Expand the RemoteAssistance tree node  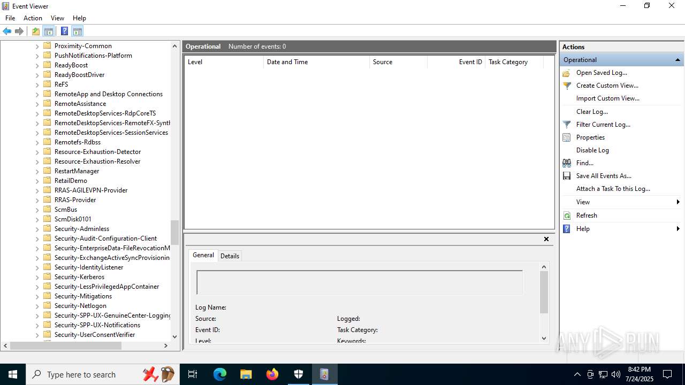point(37,104)
